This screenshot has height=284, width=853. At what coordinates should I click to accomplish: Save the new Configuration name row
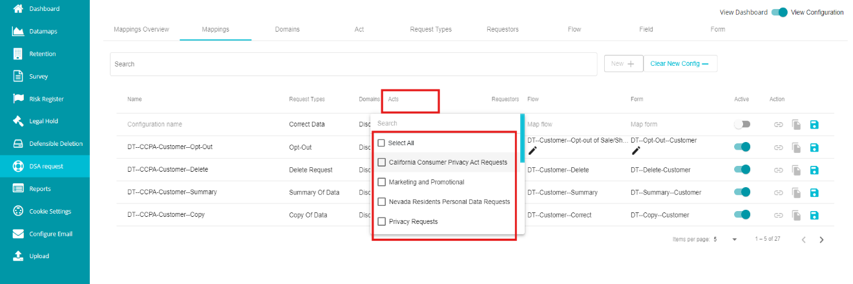814,125
